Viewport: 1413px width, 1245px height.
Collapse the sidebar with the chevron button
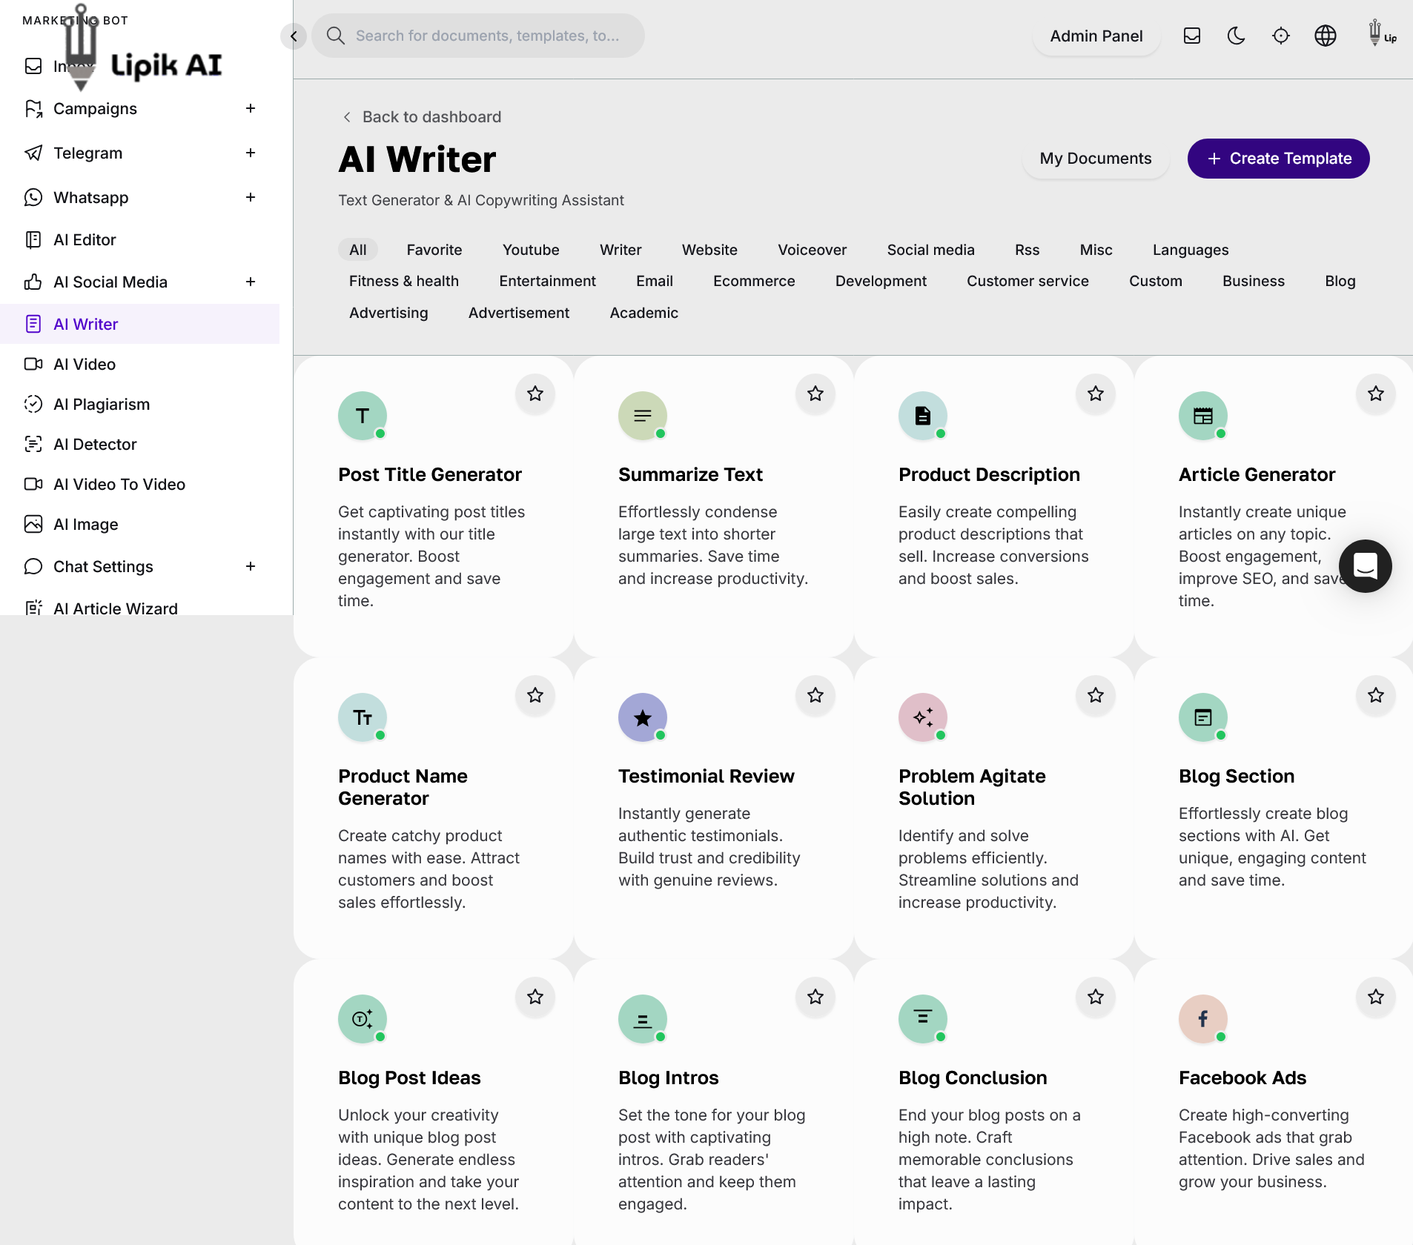pyautogui.click(x=294, y=36)
